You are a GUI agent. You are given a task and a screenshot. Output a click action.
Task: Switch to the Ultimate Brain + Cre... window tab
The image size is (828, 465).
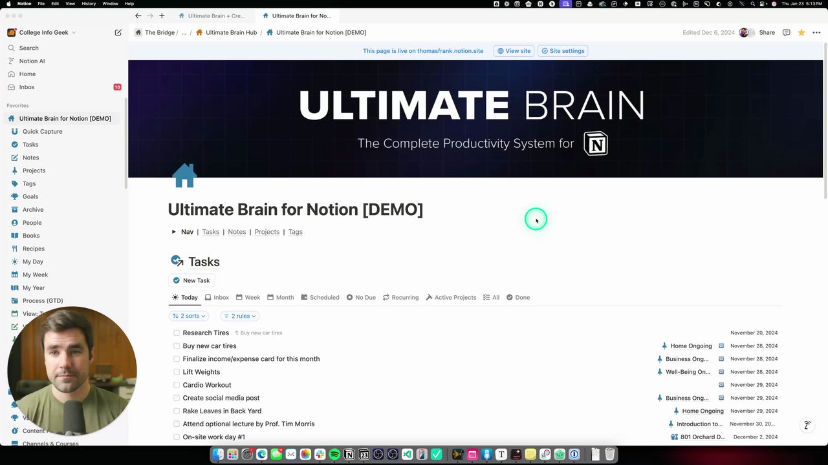click(213, 15)
